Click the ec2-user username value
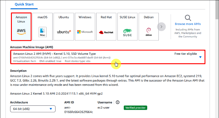Viewport: 219px width, 118px height. pyautogui.click(x=103, y=108)
